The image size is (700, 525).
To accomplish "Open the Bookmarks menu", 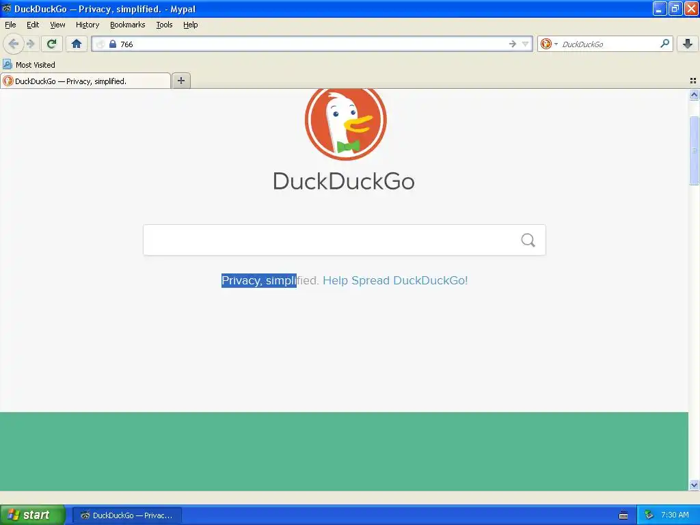I will pos(128,25).
